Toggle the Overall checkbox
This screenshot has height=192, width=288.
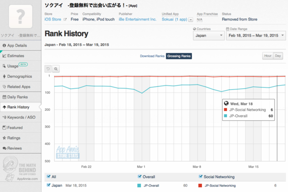pyautogui.click(x=140, y=177)
